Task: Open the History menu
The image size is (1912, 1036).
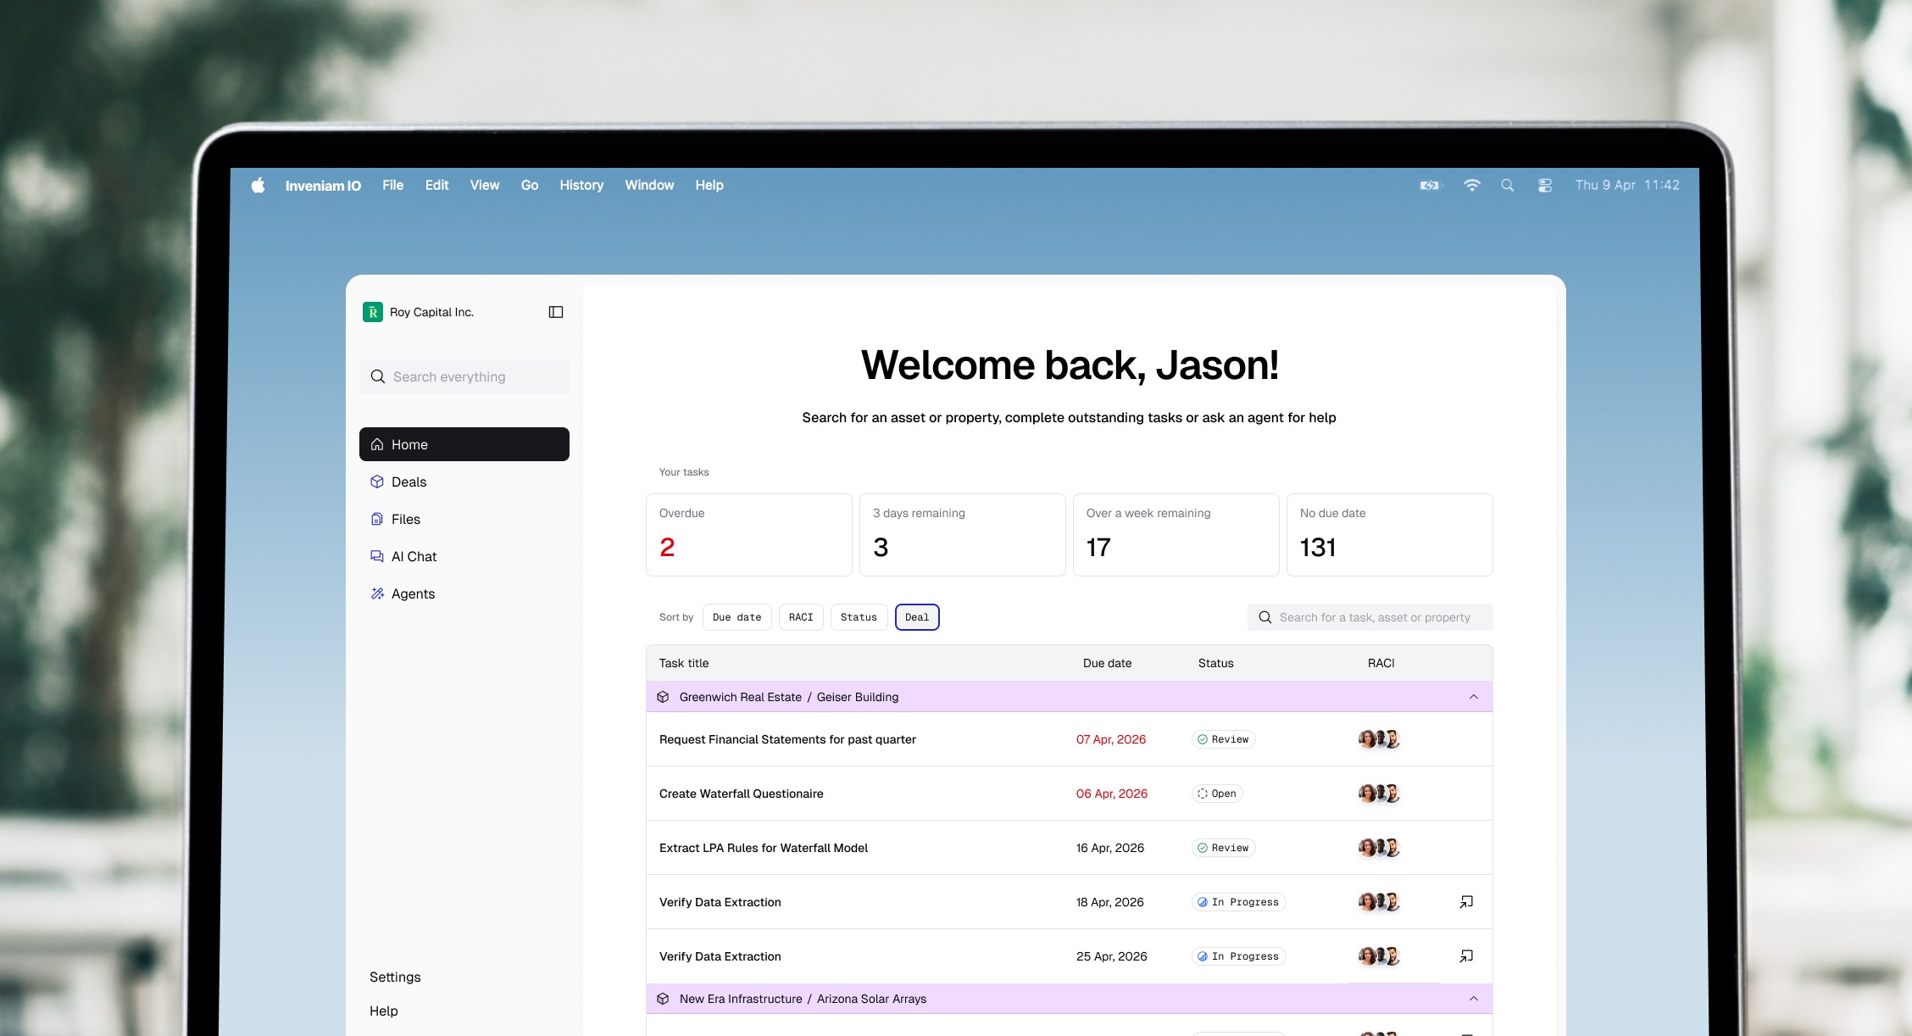Action: coord(581,185)
